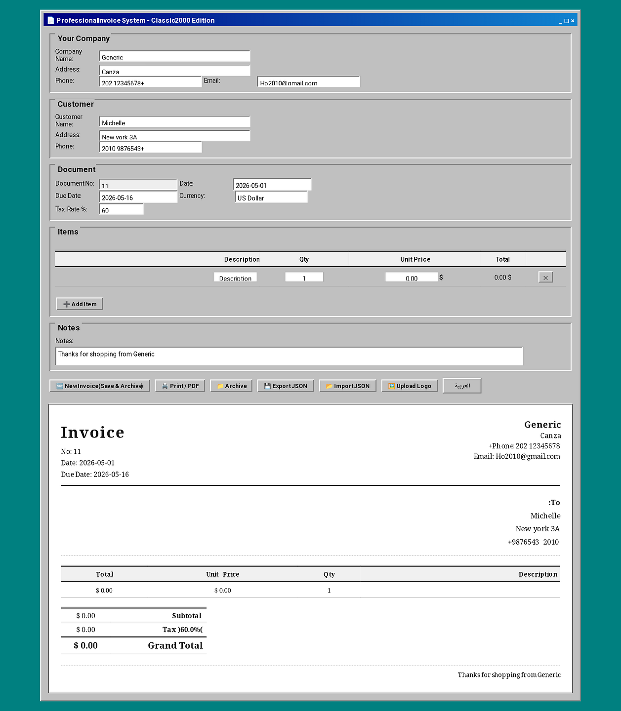Screen dimensions: 621x711
Task: Maximize the invoice window
Action: pos(567,21)
